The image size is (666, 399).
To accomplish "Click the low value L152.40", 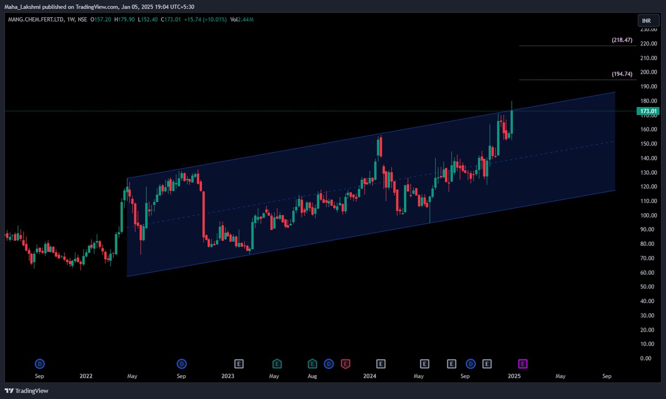I will [147, 19].
